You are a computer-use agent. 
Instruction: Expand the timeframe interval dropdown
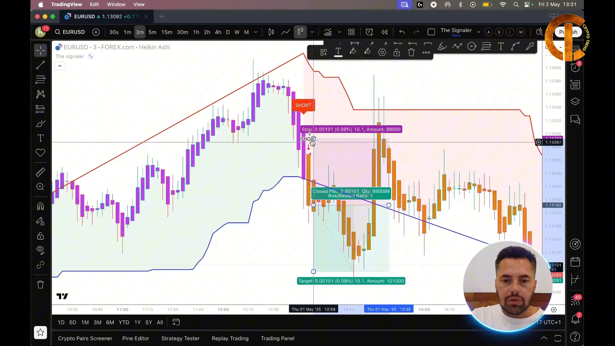click(256, 32)
